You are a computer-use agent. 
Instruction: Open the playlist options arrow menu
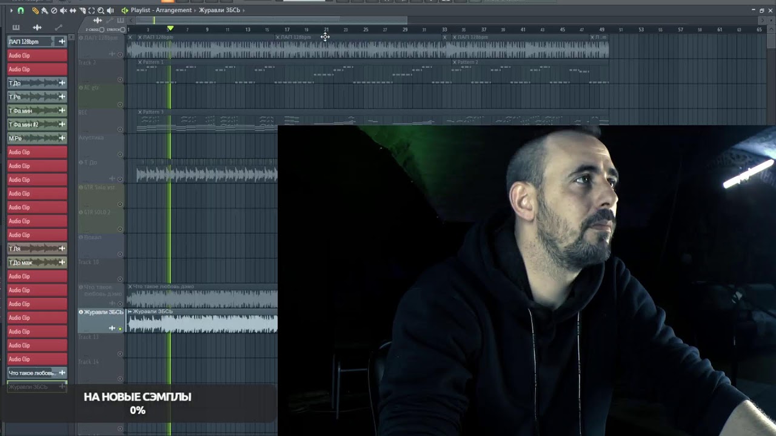click(12, 10)
